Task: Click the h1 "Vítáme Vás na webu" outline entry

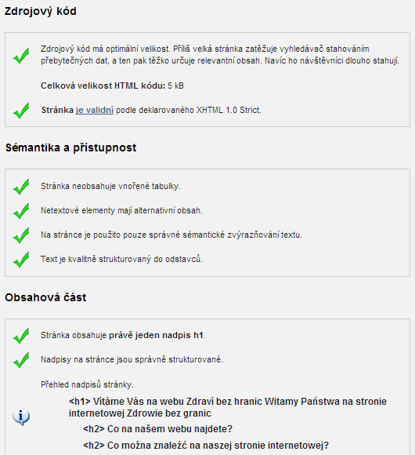Action: coord(228,407)
